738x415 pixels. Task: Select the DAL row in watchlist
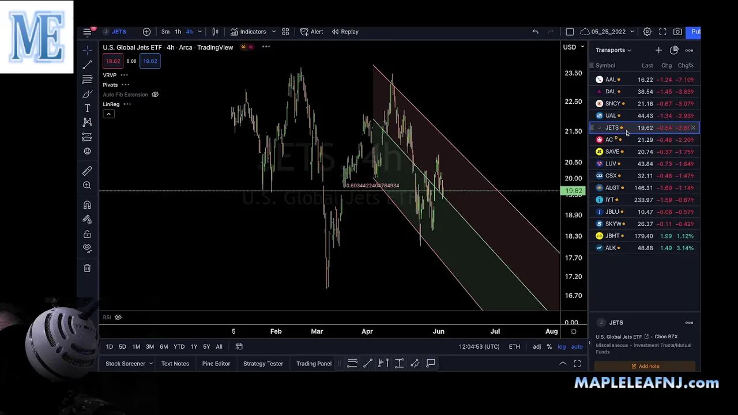645,92
